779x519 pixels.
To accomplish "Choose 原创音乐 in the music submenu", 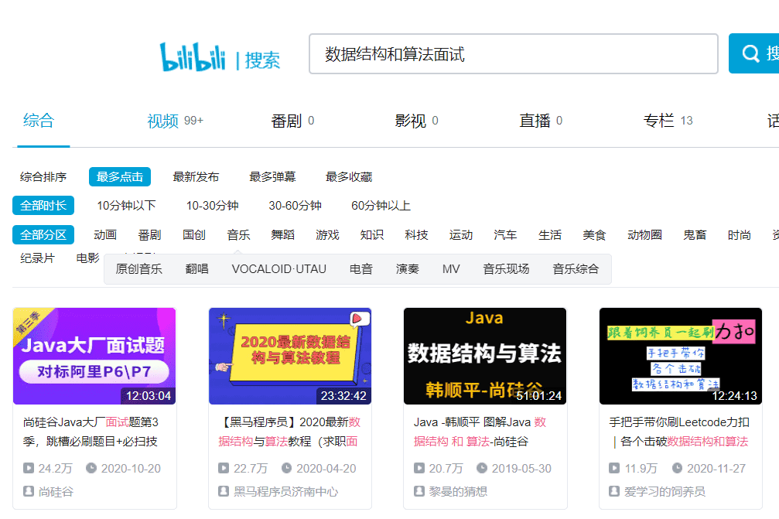I will tap(138, 269).
